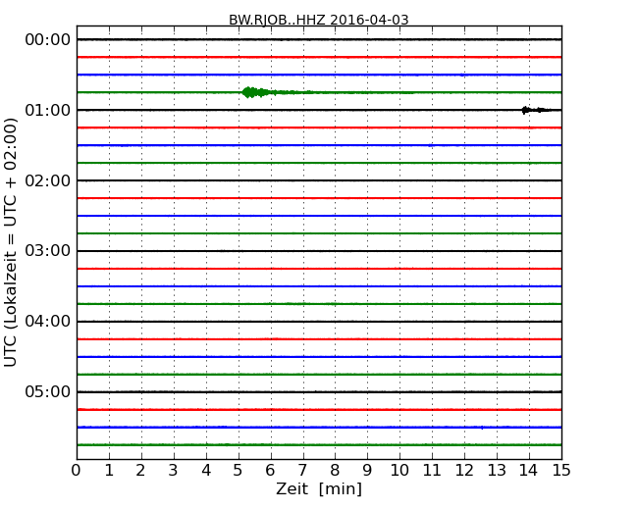The width and height of the screenshot is (638, 510).
Task: Select the 00:00 time label
Action: [48, 40]
